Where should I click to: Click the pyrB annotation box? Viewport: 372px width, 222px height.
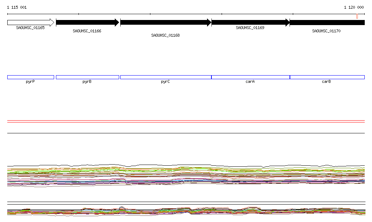pos(87,77)
